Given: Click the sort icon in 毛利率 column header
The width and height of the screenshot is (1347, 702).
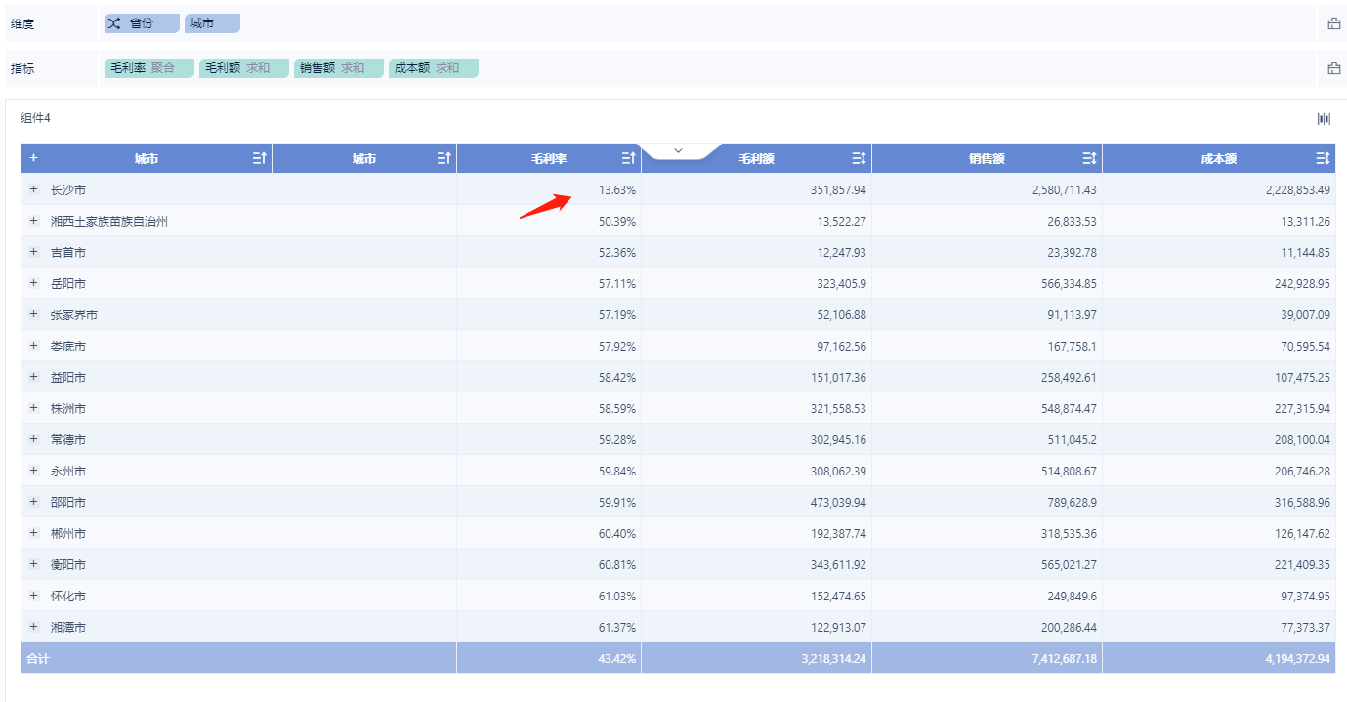Looking at the screenshot, I should coord(628,158).
